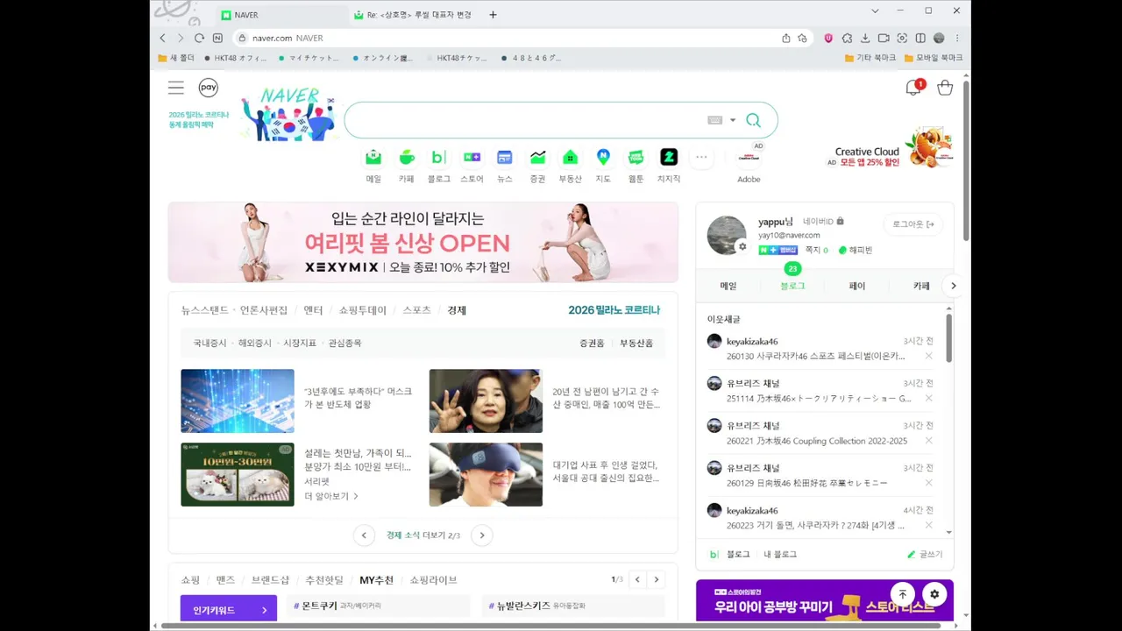Open the Webtoon (웹툰) shortcut icon
This screenshot has width=1122, height=631.
click(x=636, y=157)
